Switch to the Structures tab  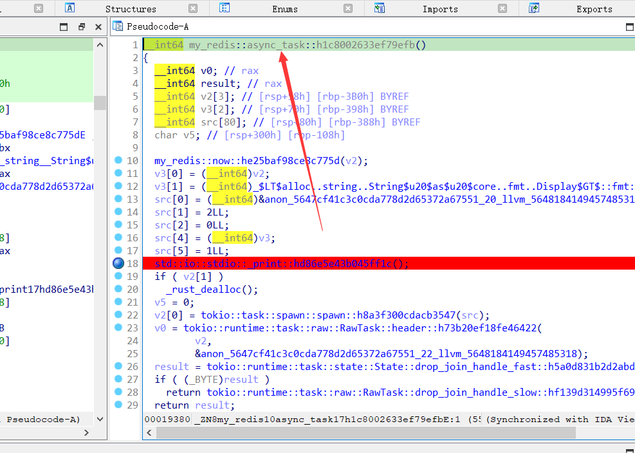tap(131, 9)
